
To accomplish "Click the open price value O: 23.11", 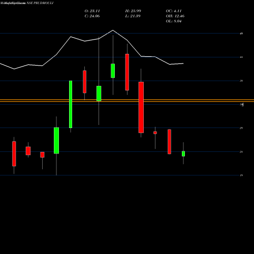I will click(x=92, y=11).
